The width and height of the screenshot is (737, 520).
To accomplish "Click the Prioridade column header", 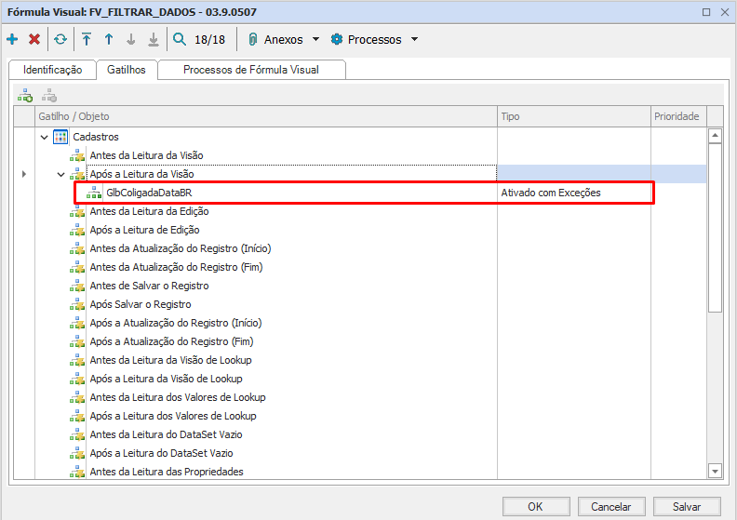I will [x=678, y=116].
